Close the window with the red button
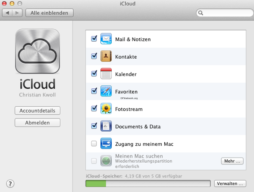Viewport: 254px width, 192px height. click(4, 3)
